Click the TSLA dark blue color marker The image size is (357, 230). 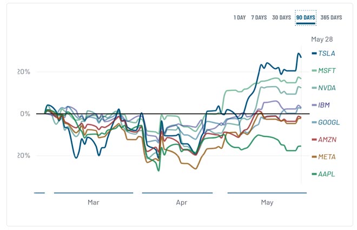(314, 54)
